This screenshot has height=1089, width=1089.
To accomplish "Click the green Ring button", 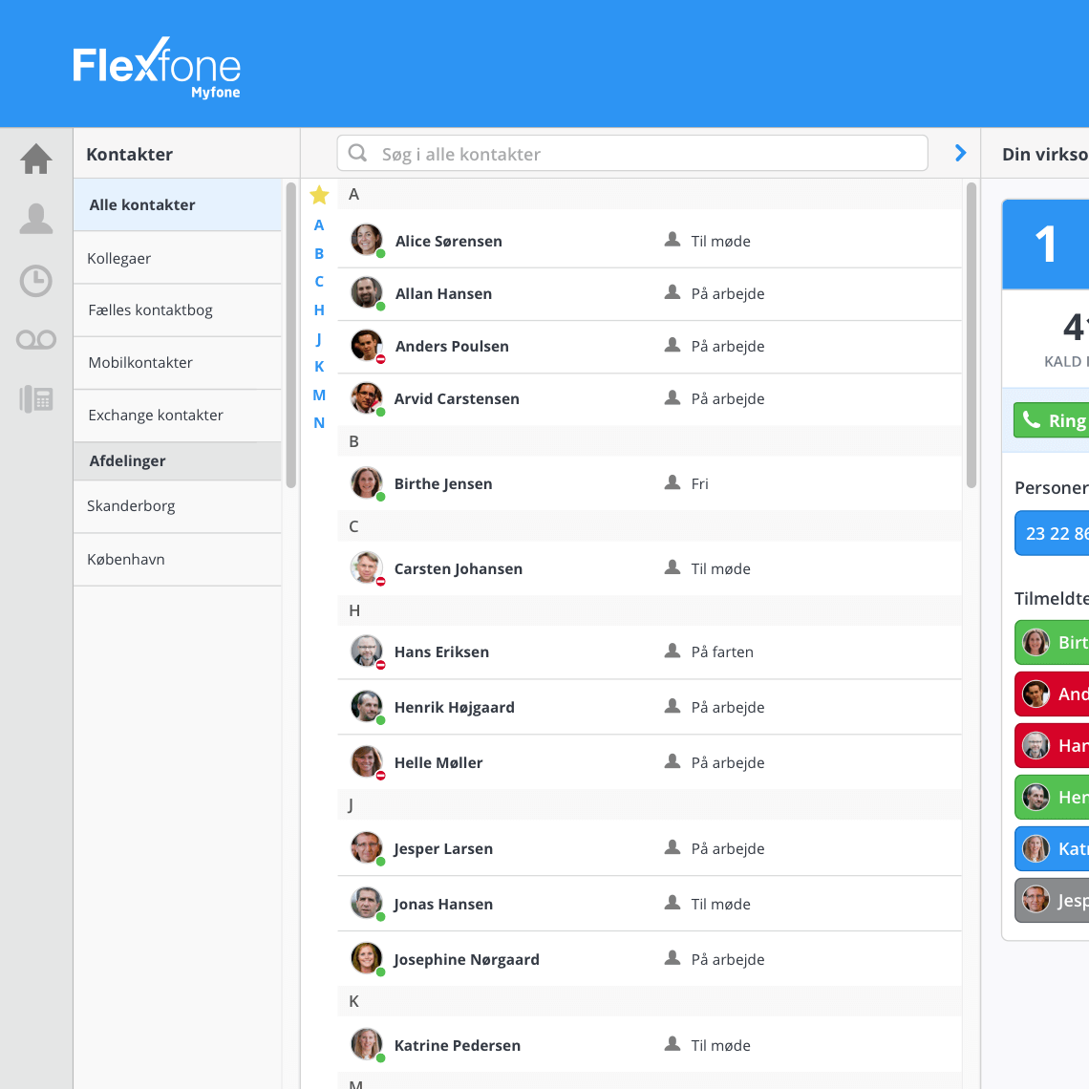I will [x=1052, y=420].
